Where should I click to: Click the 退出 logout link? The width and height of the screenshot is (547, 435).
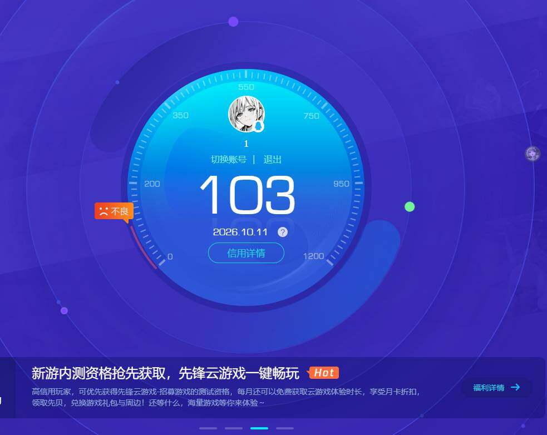coord(272,160)
